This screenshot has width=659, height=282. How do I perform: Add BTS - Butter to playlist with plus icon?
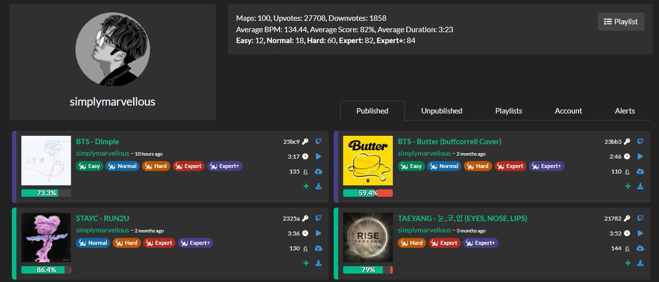628,186
